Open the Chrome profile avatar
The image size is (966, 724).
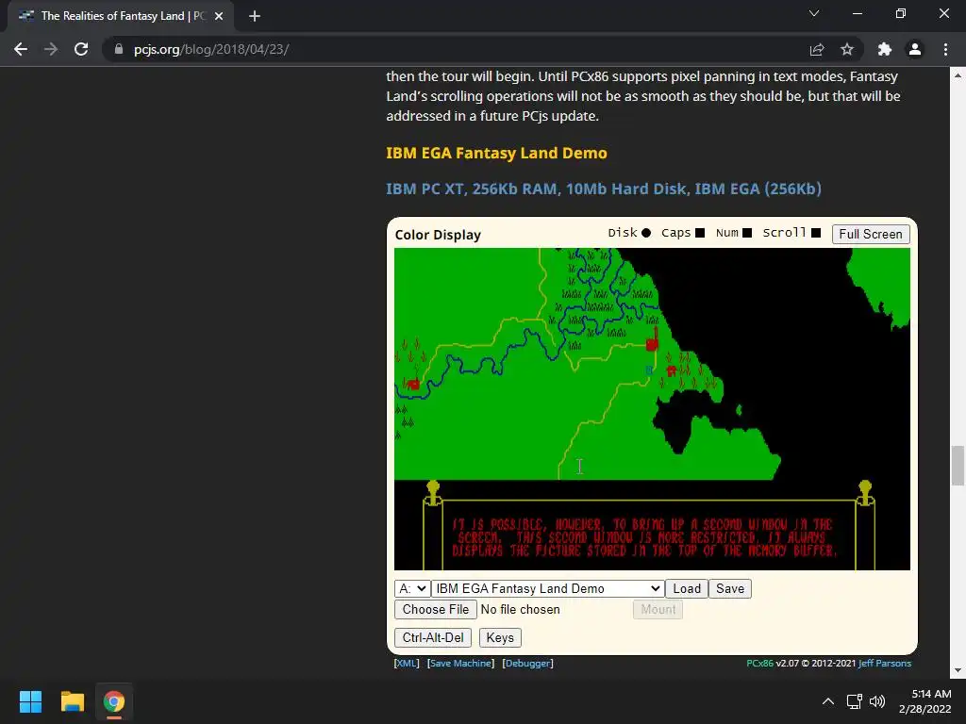pos(915,49)
